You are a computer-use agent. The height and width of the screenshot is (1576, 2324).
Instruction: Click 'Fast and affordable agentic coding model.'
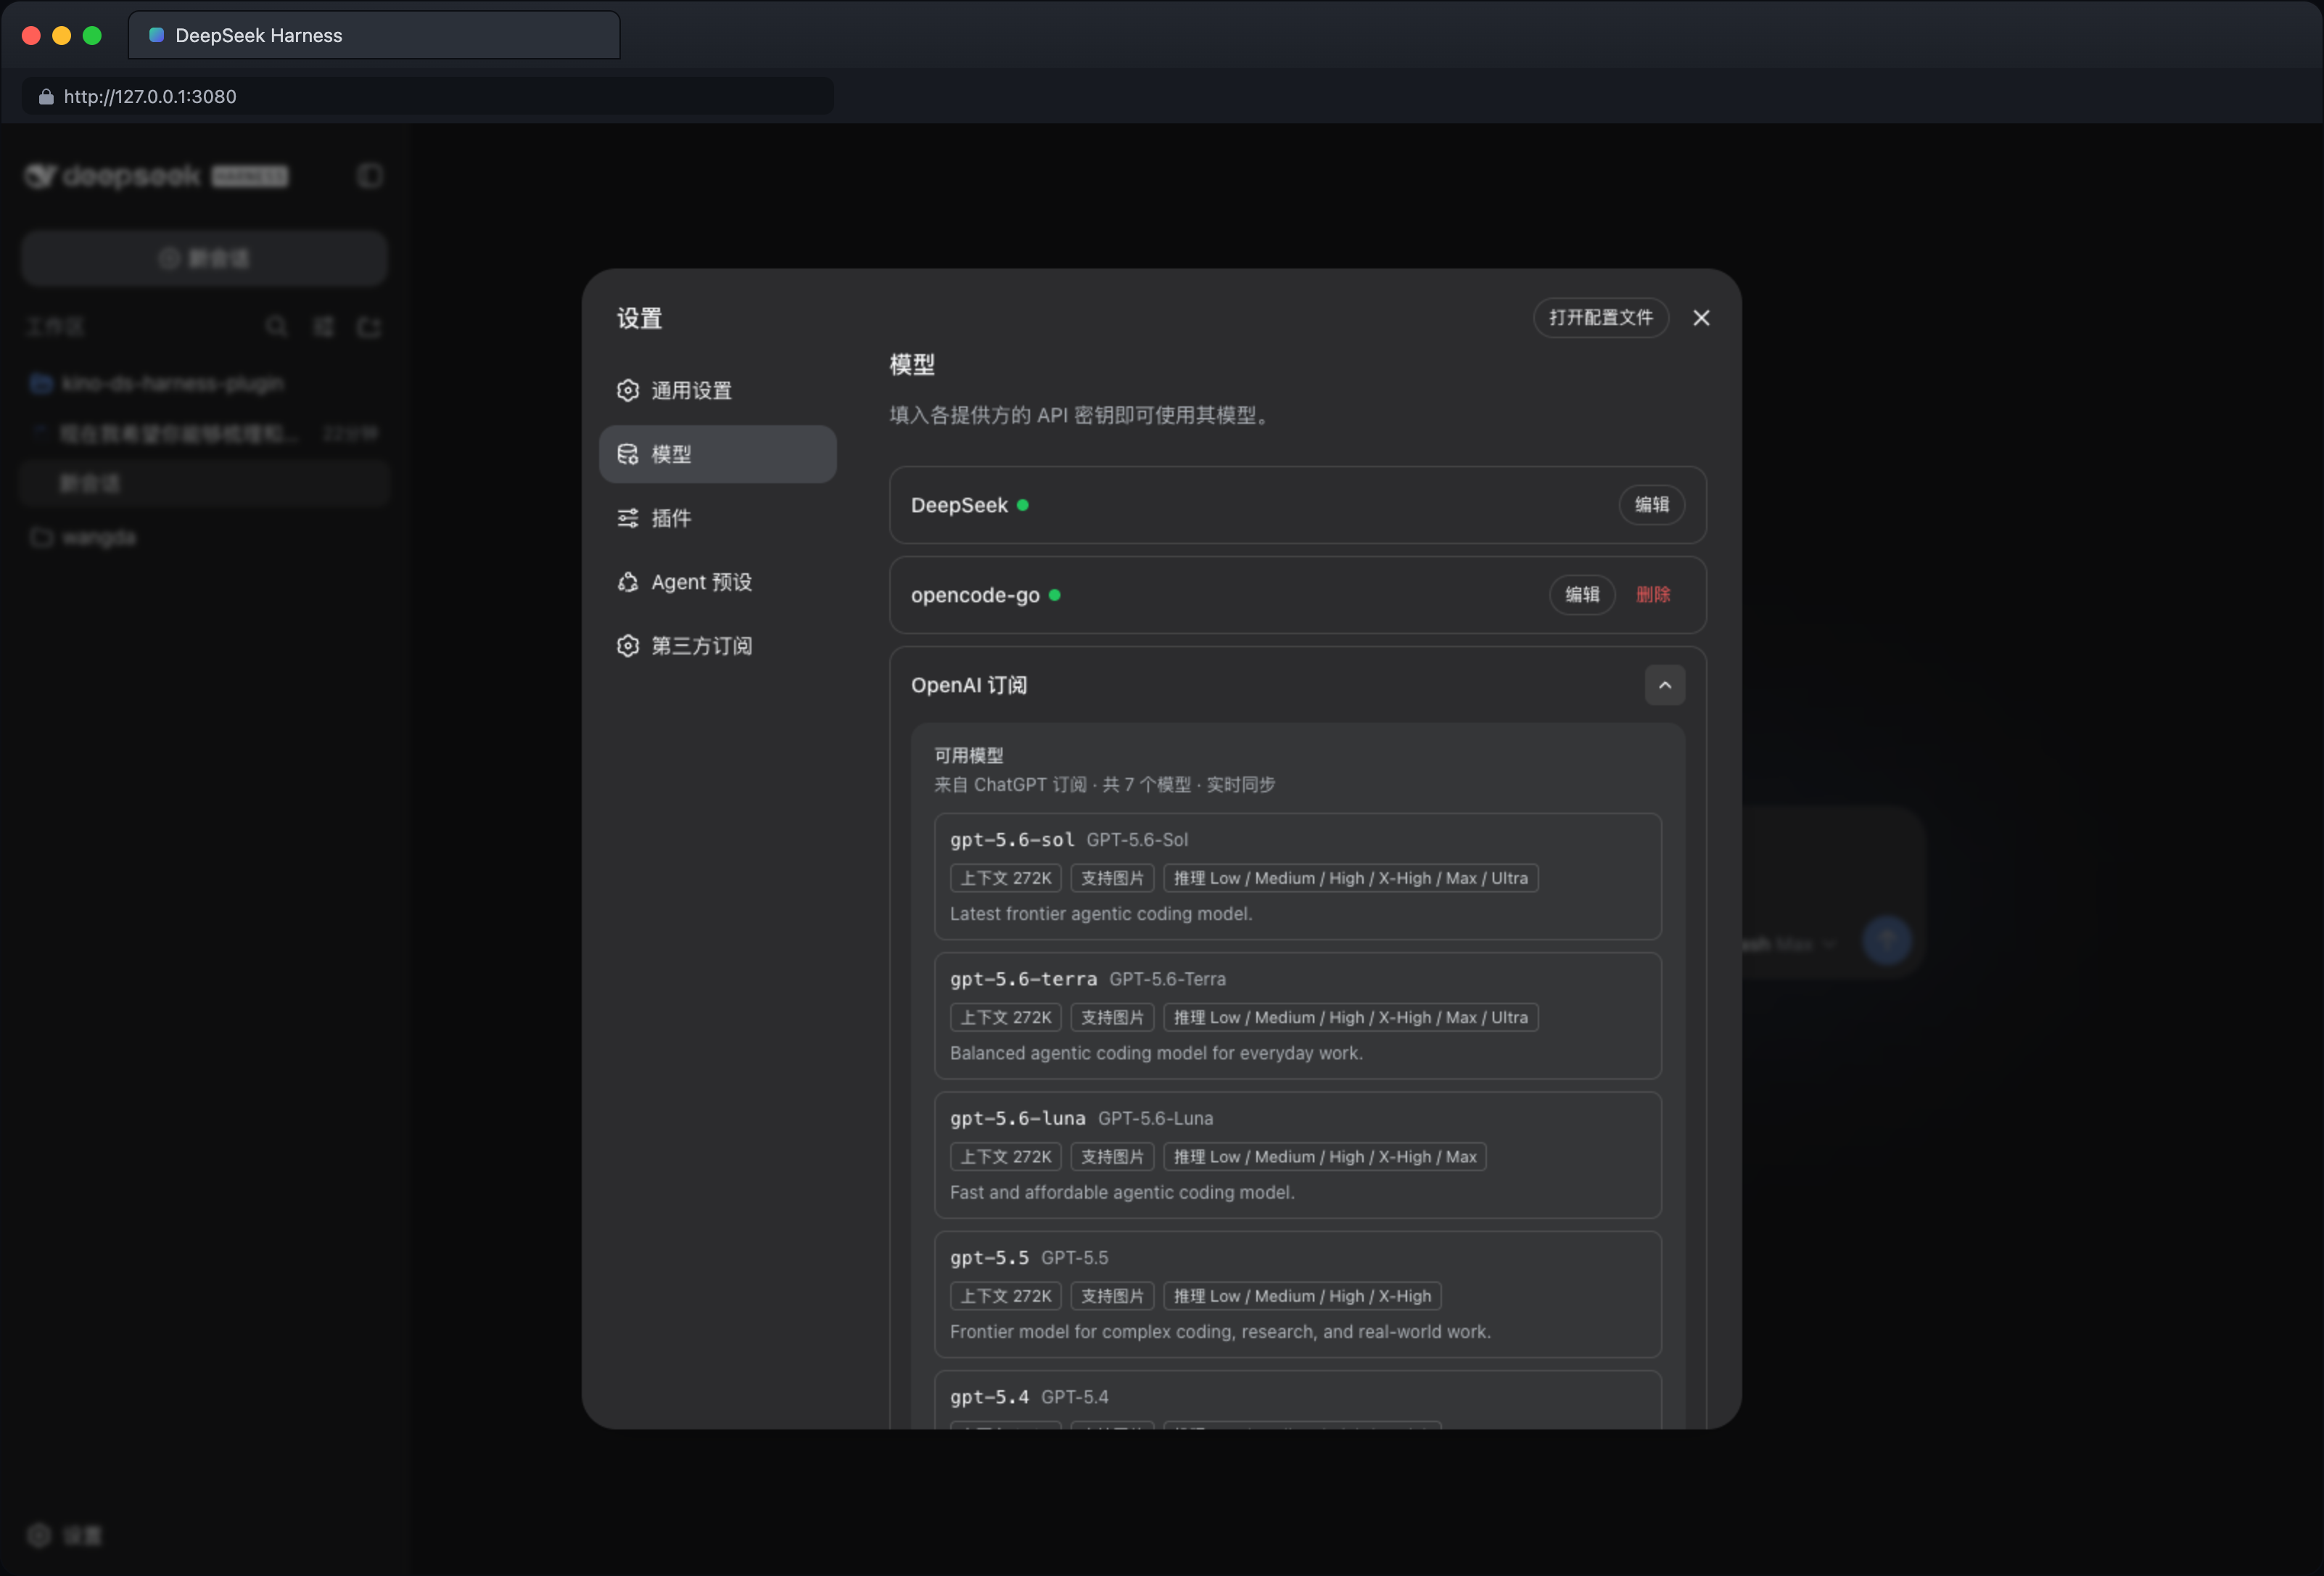click(1122, 1191)
